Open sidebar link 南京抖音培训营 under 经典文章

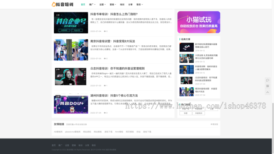(206, 90)
